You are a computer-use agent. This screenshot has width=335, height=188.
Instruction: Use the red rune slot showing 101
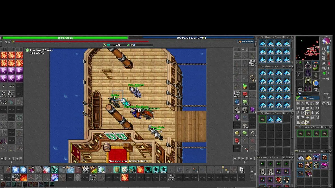tap(245, 94)
